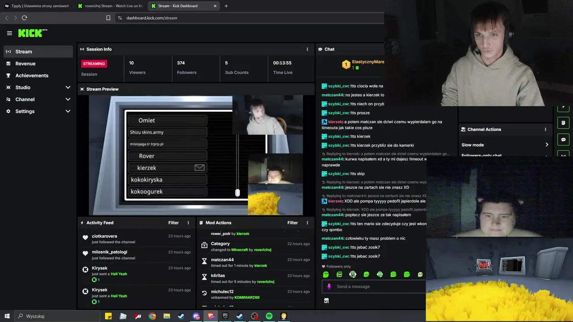Insert the first green blob emote
The width and height of the screenshot is (573, 322).
point(326,275)
